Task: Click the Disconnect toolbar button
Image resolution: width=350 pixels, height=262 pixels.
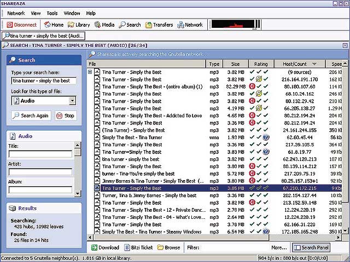Action: pyautogui.click(x=22, y=25)
